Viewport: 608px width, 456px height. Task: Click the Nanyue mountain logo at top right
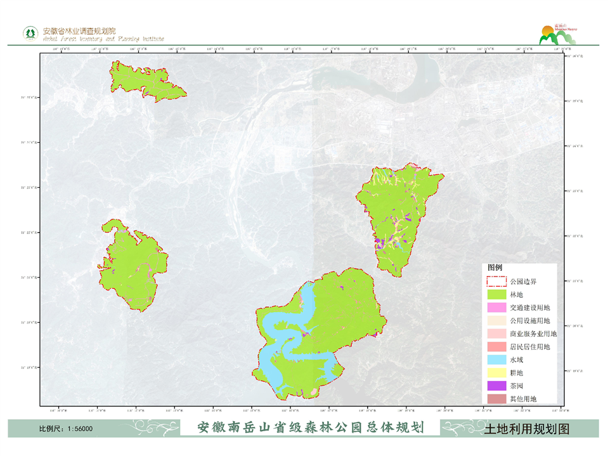tap(556, 35)
